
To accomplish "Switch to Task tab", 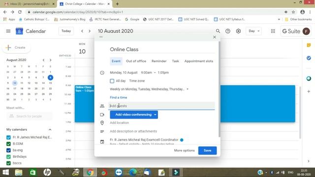I will [175, 61].
